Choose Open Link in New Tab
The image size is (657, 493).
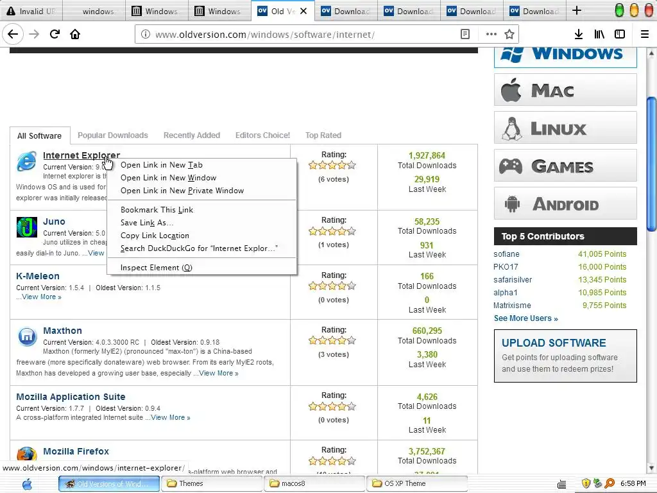tap(161, 165)
